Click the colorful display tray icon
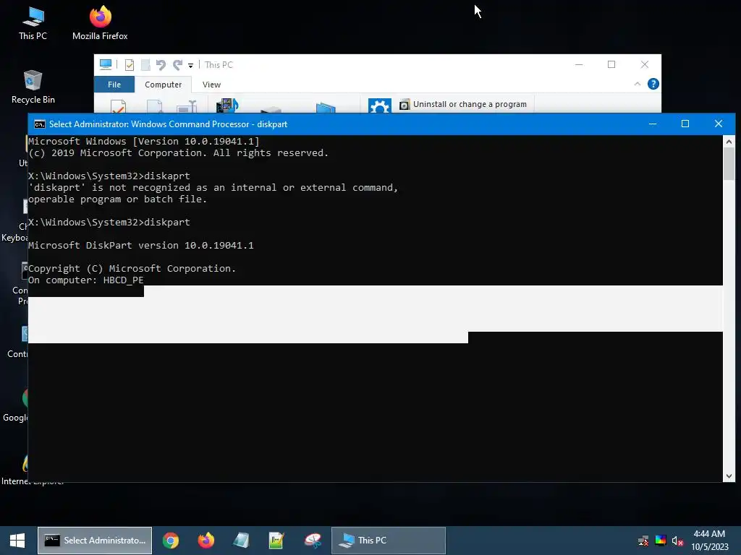The width and height of the screenshot is (741, 555). 661,541
